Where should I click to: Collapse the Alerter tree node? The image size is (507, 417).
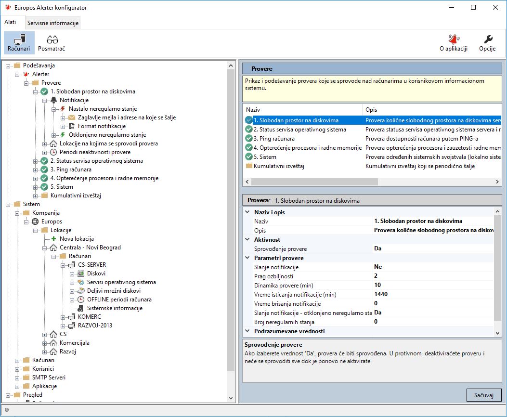pos(17,74)
